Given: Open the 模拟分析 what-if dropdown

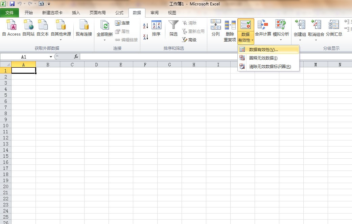Looking at the screenshot, I should (x=281, y=40).
